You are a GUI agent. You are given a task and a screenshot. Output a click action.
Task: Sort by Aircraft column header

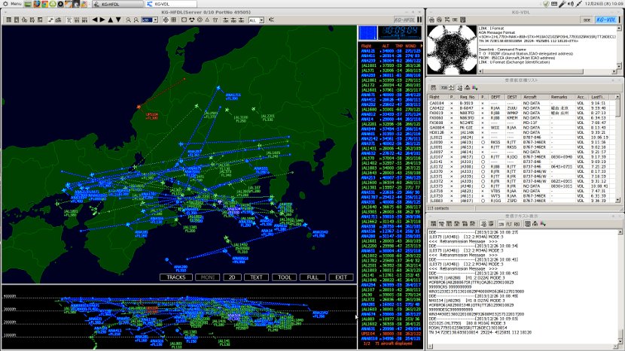tap(534, 97)
